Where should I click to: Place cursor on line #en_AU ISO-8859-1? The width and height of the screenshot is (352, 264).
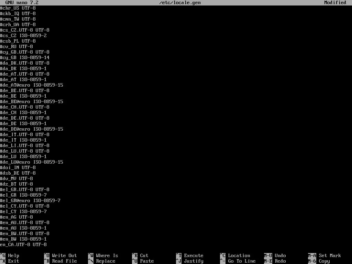(23, 228)
